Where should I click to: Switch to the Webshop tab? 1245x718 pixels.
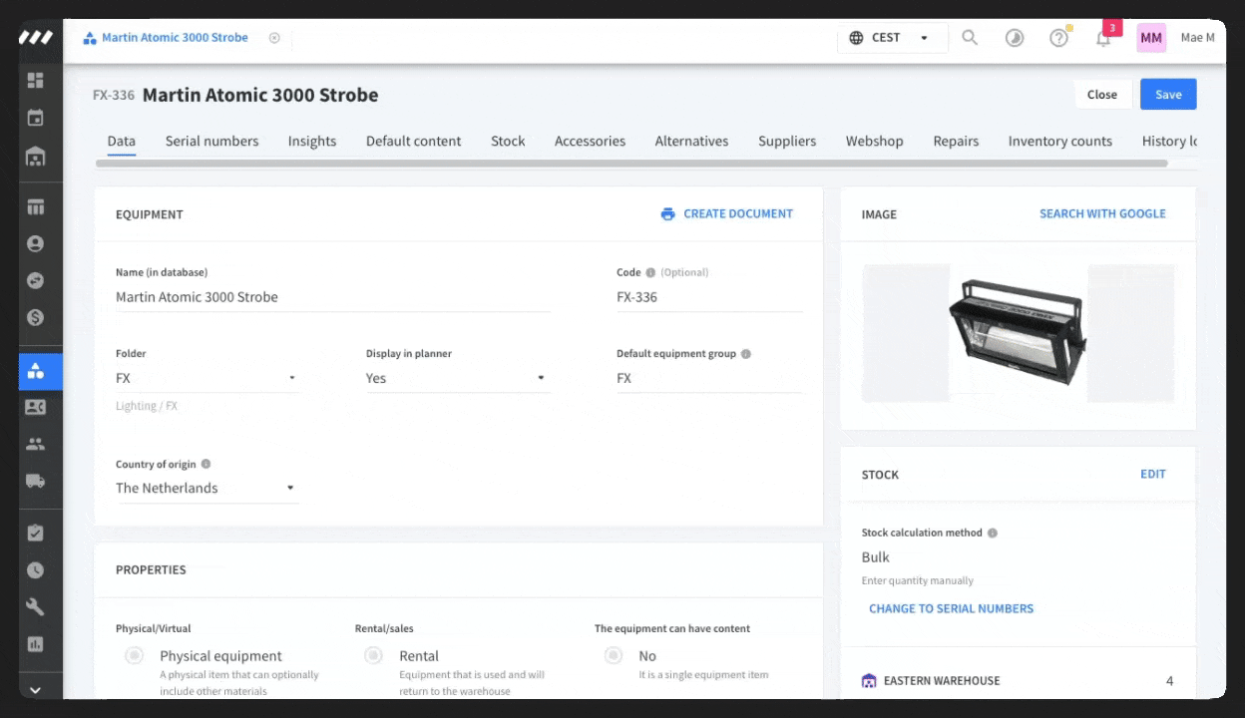pos(875,141)
